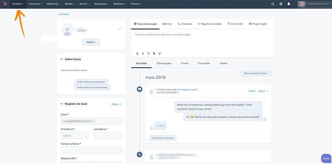Open the Parceiro menu
The image size is (332, 166).
coord(136,4)
